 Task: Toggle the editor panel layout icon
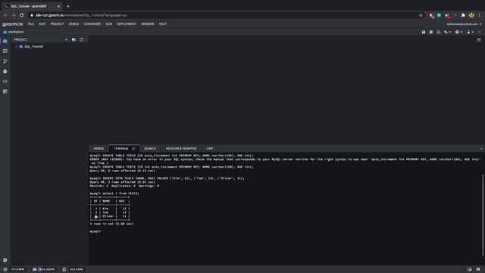pyautogui.click(x=479, y=39)
